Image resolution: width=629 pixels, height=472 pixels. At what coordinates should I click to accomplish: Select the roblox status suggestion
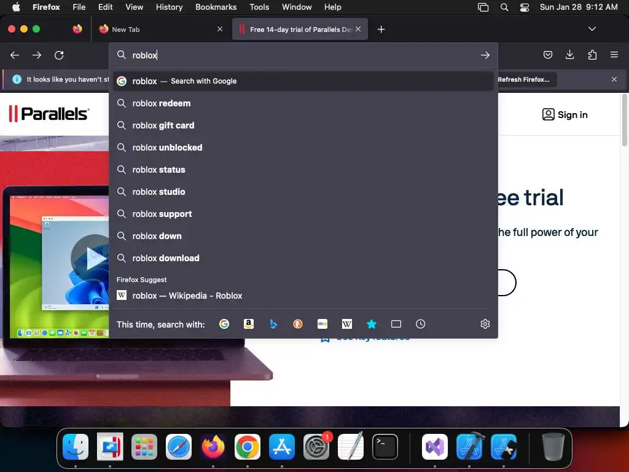click(x=303, y=170)
